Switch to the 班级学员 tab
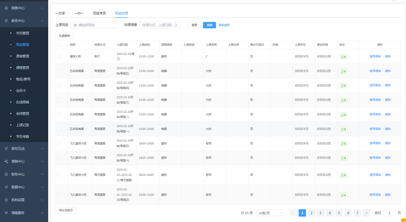The width and height of the screenshot is (406, 222). pyautogui.click(x=99, y=13)
